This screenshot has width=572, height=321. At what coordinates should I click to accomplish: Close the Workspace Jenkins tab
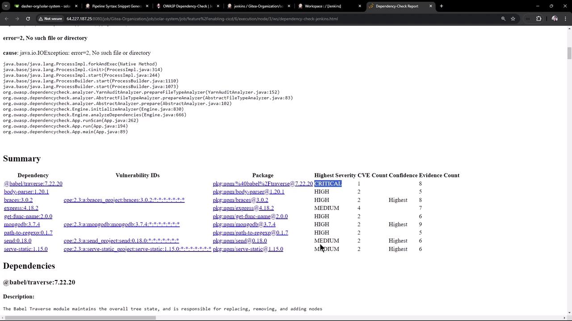360,6
